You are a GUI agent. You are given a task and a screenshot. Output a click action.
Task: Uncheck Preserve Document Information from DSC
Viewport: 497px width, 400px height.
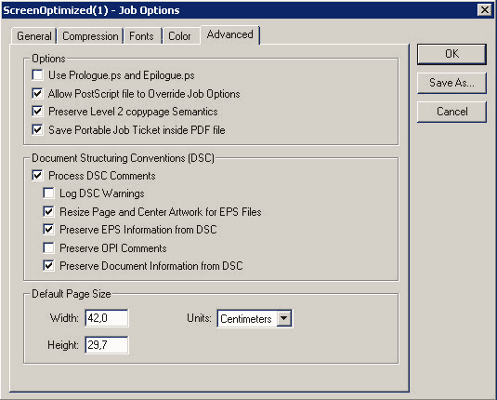pyautogui.click(x=48, y=265)
